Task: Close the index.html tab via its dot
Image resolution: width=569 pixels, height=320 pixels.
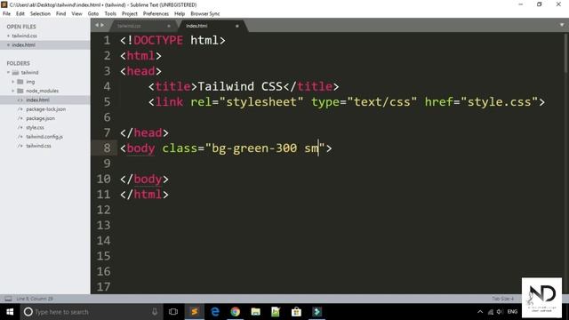Action: coord(237,26)
